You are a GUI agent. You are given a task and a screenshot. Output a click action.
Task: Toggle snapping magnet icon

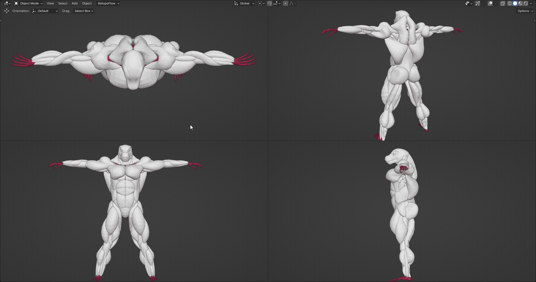[x=270, y=3]
